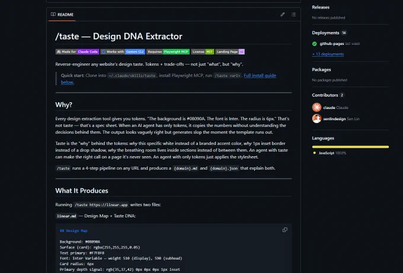Open the senlindesign contributor name link
This screenshot has height=273, width=403.
coord(334,119)
